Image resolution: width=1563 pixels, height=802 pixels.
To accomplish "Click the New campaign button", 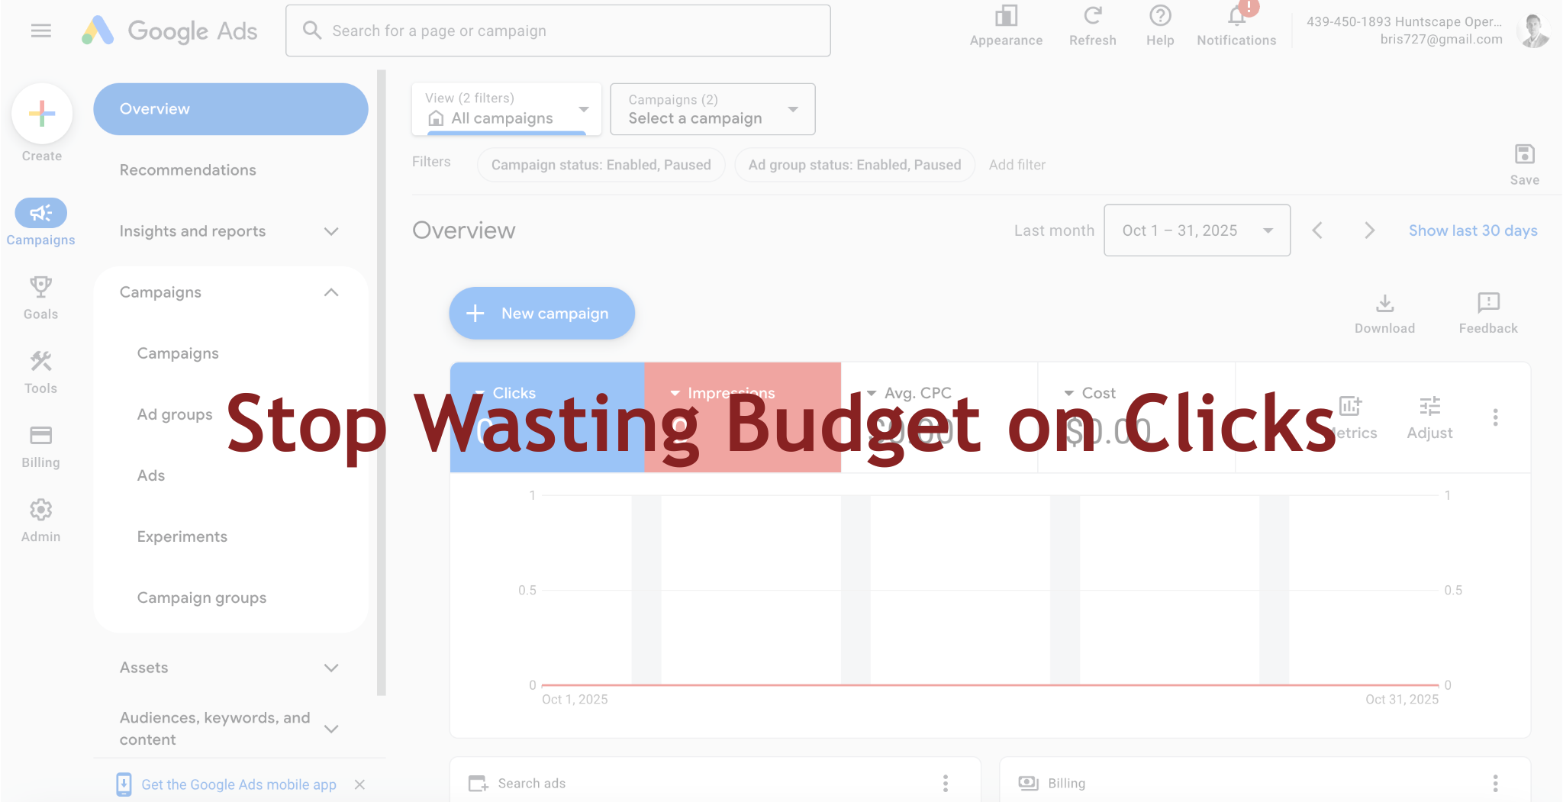I will click(541, 314).
